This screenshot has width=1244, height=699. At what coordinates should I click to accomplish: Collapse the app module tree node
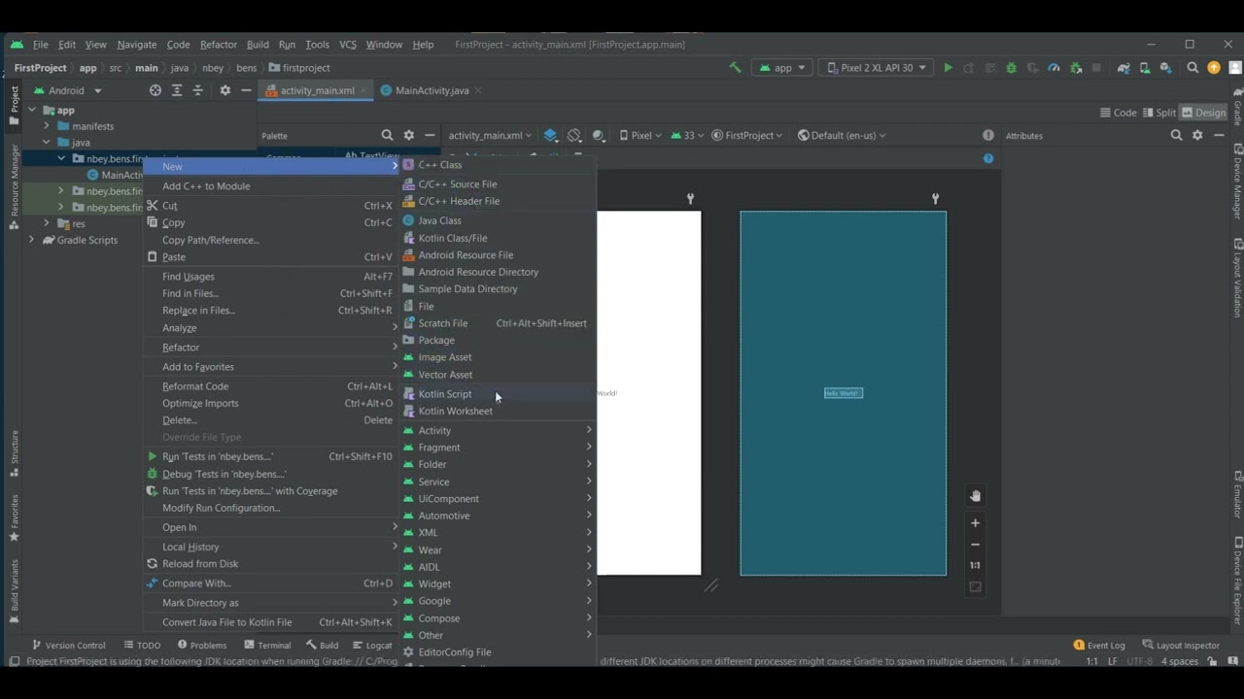click(x=32, y=111)
